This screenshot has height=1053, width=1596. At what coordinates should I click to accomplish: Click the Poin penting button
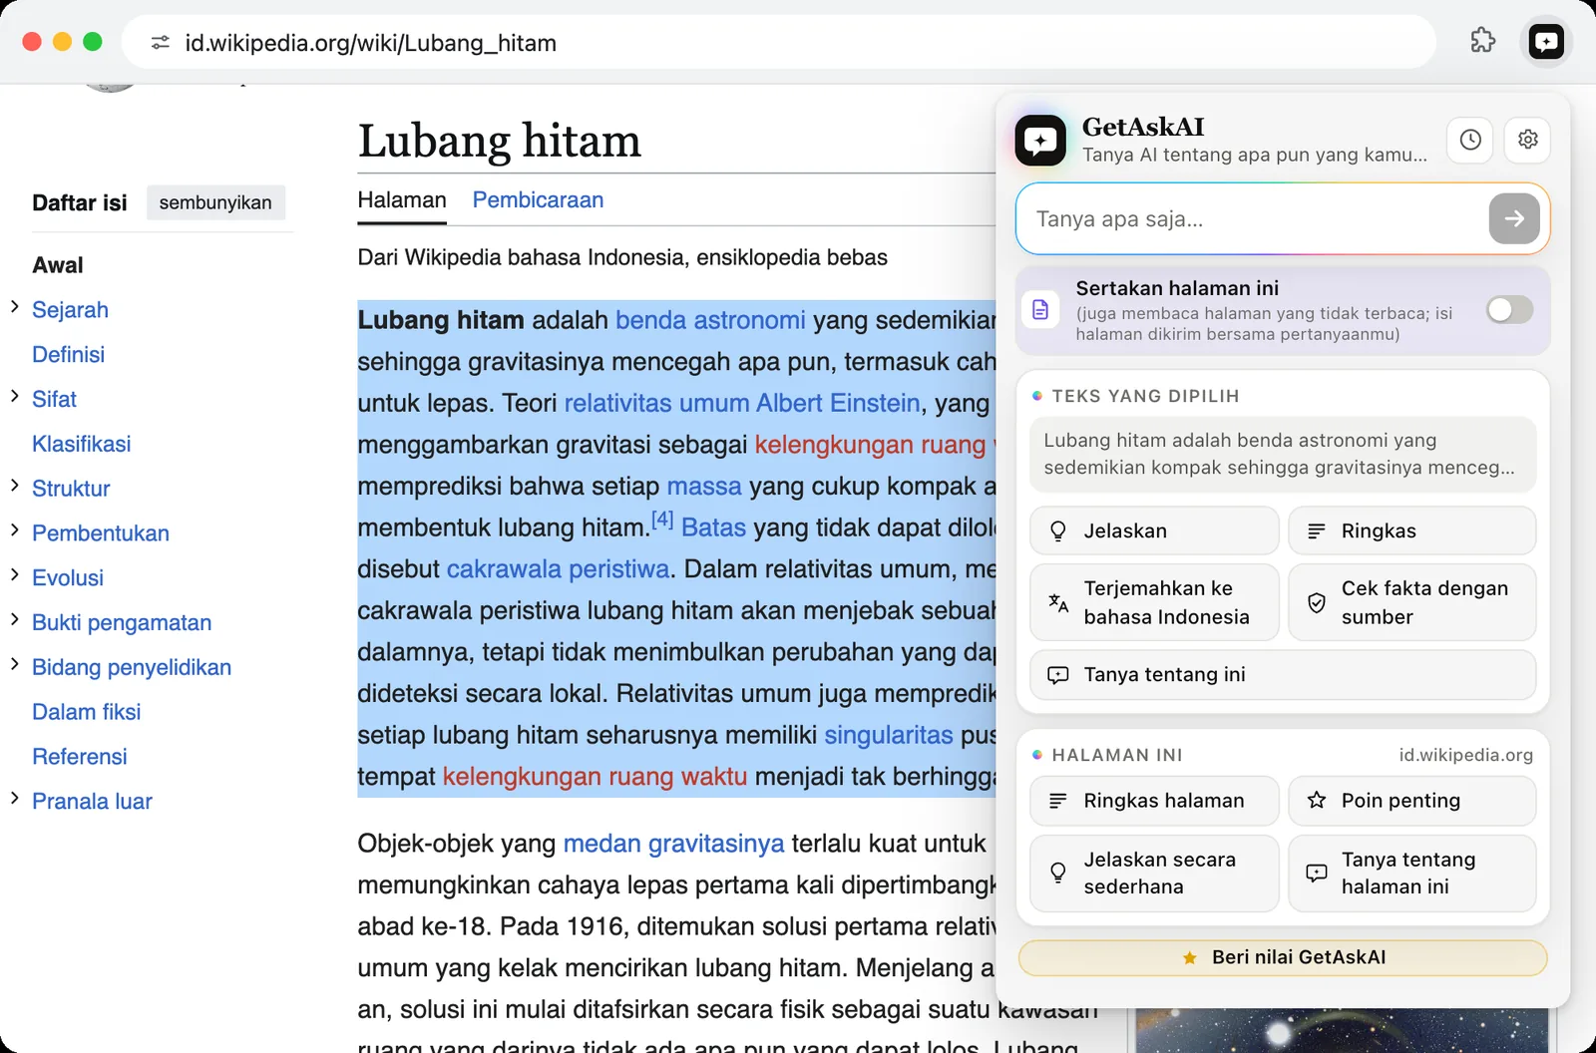coord(1411,801)
